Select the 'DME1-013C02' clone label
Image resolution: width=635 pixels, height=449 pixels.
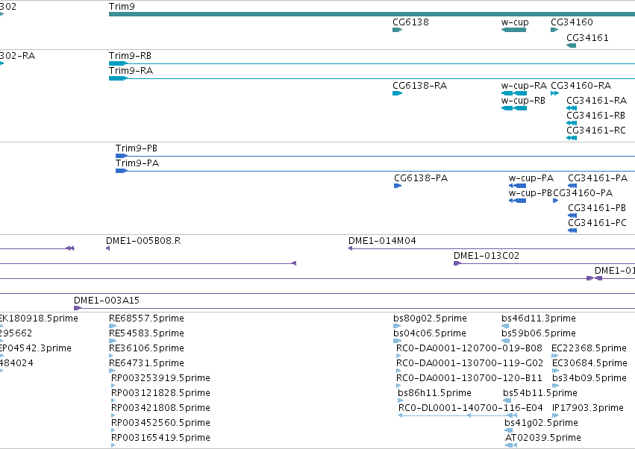[x=486, y=256]
